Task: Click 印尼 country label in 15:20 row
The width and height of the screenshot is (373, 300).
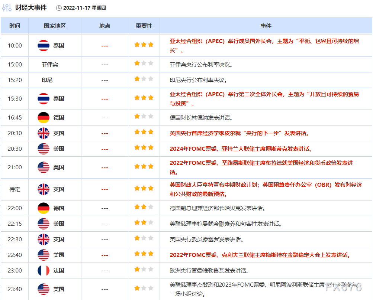Action: point(47,80)
